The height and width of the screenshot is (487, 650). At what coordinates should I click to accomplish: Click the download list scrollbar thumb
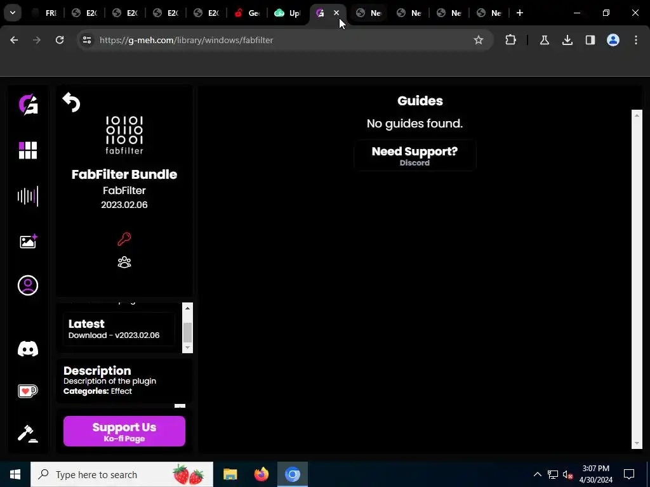click(x=187, y=332)
